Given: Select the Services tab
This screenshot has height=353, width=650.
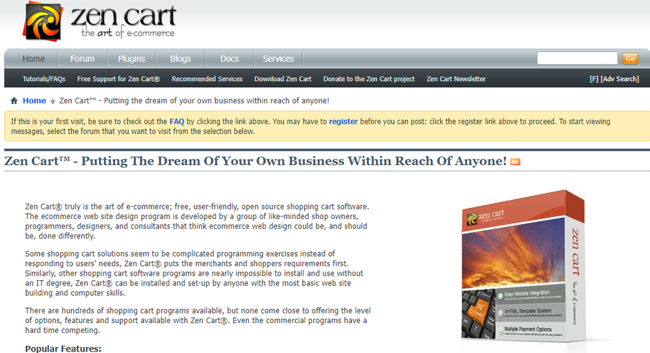Looking at the screenshot, I should coord(278,59).
